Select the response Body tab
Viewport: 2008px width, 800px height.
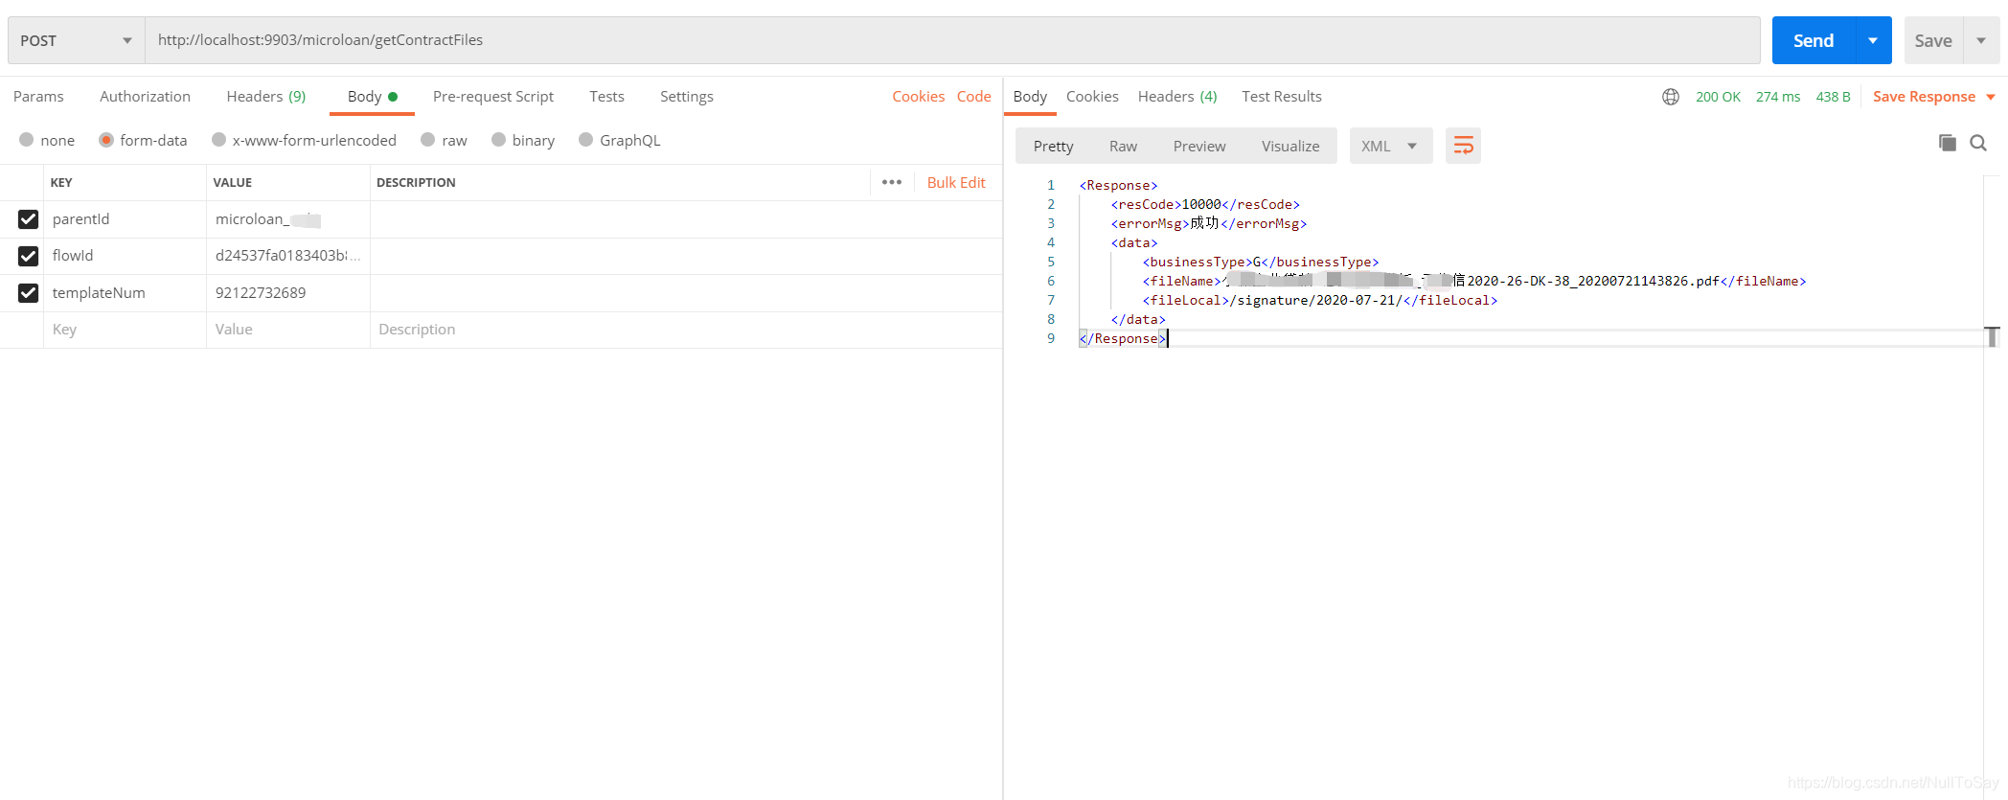1030,97
